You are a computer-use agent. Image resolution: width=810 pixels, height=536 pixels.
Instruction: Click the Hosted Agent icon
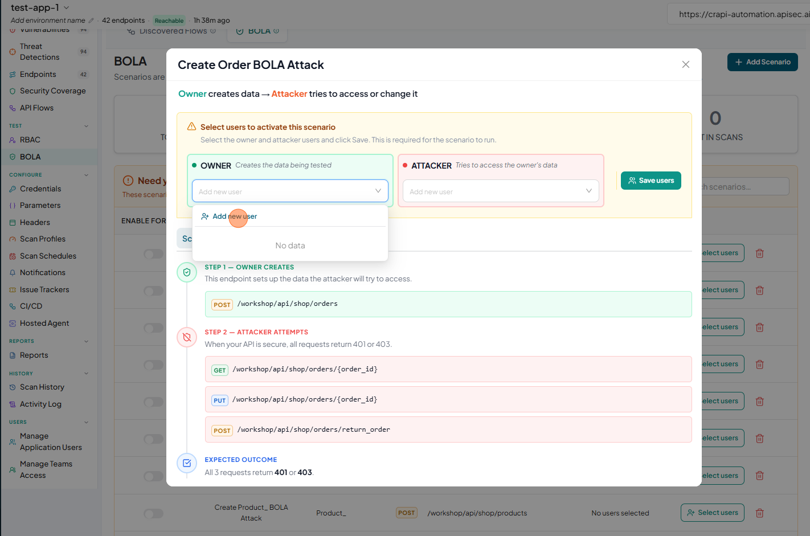(13, 323)
